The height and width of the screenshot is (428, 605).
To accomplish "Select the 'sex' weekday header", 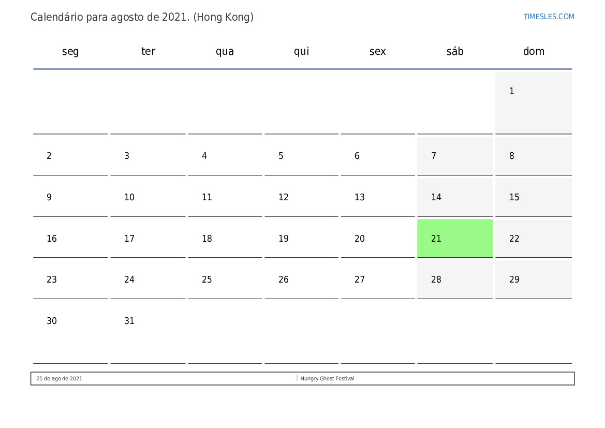I will [x=377, y=51].
